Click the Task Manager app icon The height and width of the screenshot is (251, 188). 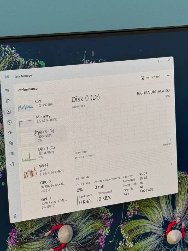click(7, 77)
